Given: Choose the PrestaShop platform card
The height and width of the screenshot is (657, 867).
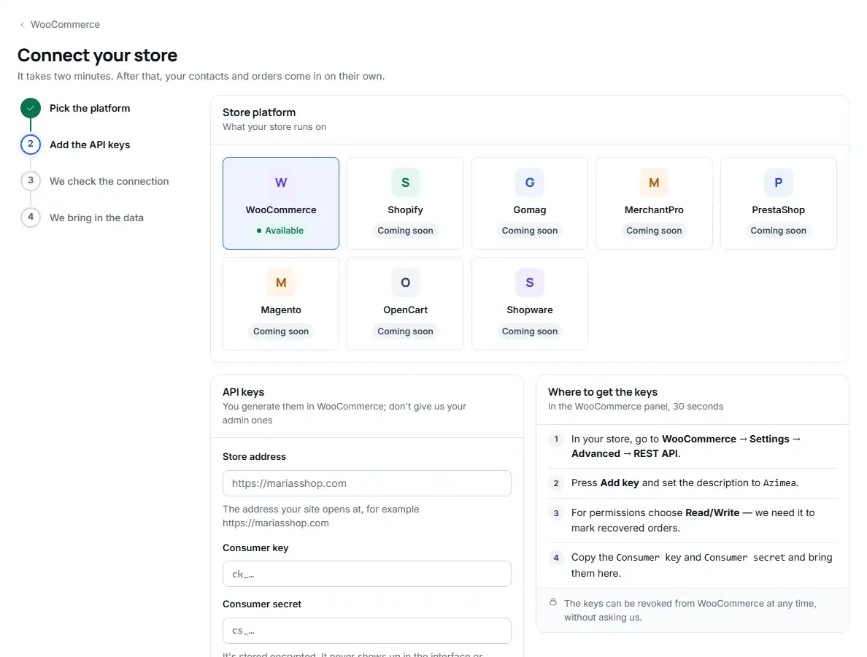Looking at the screenshot, I should (779, 203).
